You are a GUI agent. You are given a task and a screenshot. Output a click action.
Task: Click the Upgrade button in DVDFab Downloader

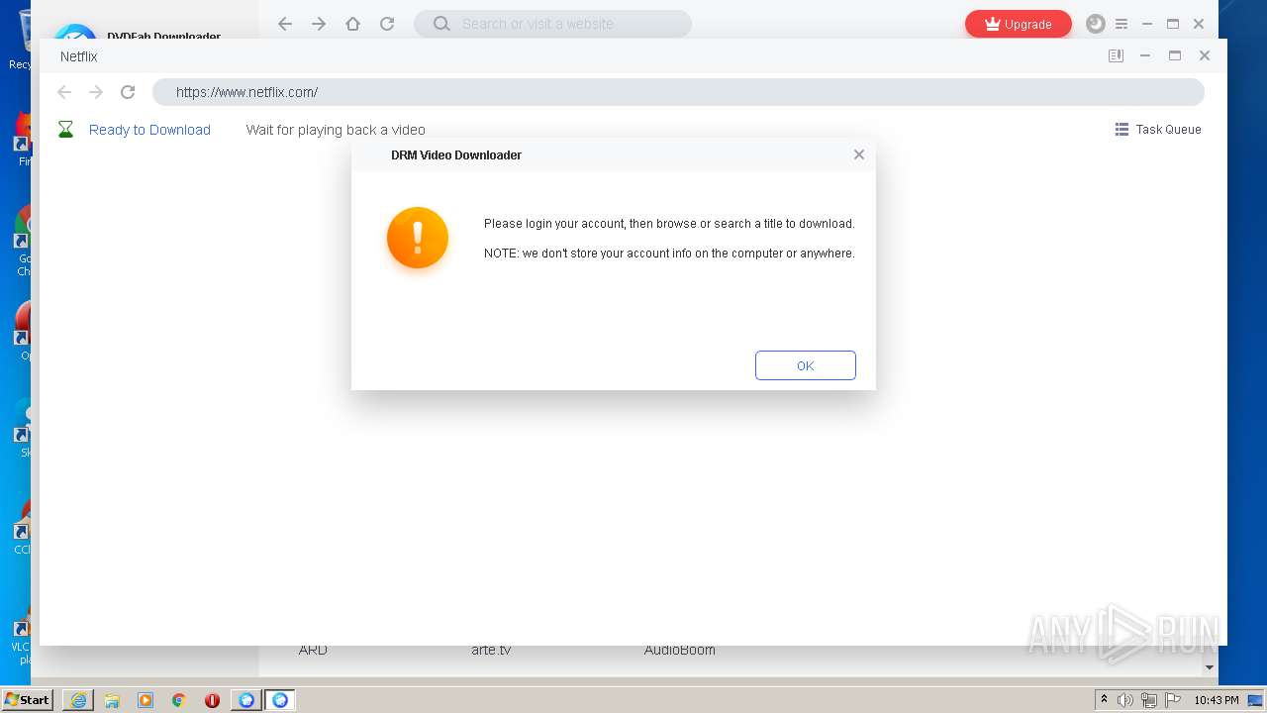pos(1018,24)
